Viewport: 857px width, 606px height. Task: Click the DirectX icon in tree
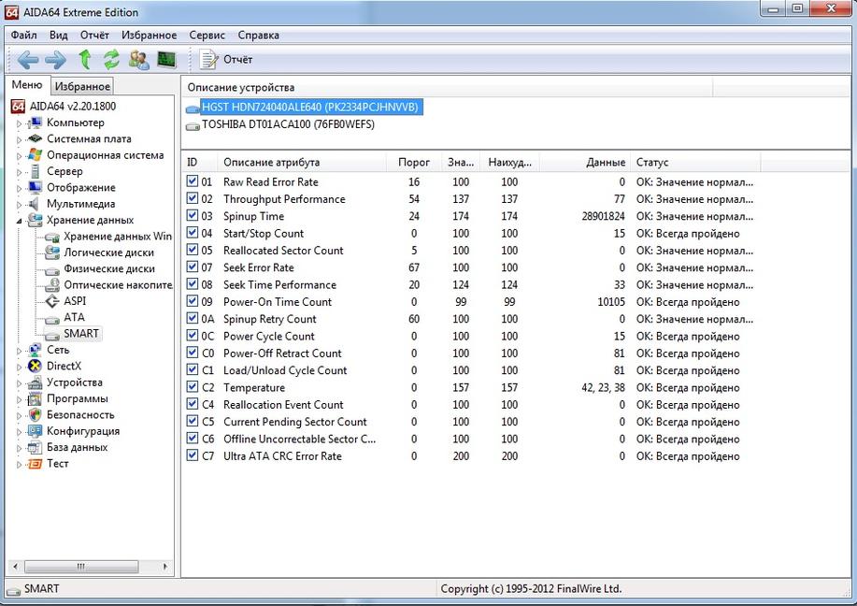(x=35, y=366)
